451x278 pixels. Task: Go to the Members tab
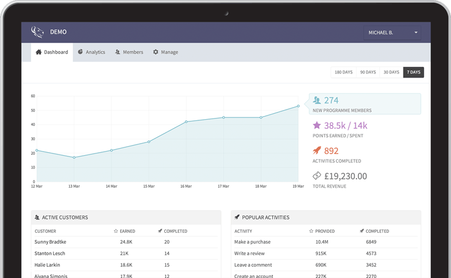(129, 52)
